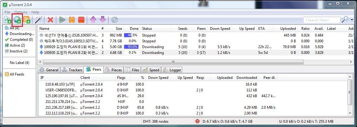Select the Active (2) category
Viewport: 357px width, 127px height.
coord(15,45)
